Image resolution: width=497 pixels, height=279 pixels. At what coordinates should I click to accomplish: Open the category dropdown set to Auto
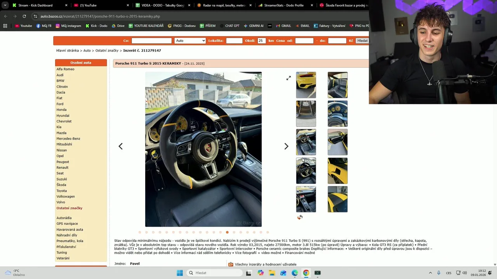(190, 41)
